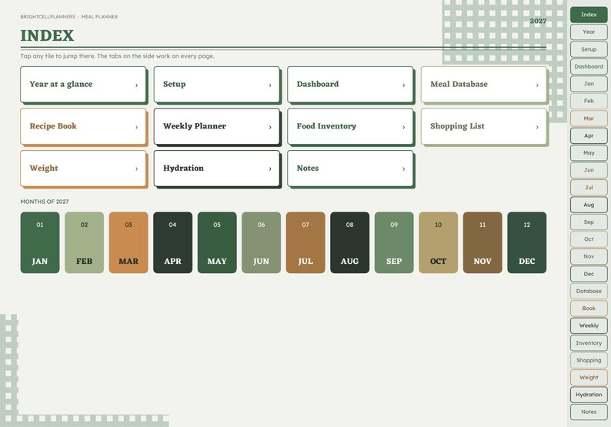The height and width of the screenshot is (427, 611).
Task: Open the Meal Database tile
Action: [x=484, y=85]
